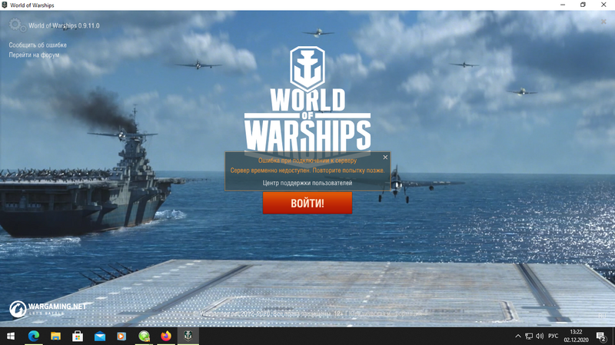Restore down the World of Warships window
Image resolution: width=615 pixels, height=345 pixels.
coord(583,5)
